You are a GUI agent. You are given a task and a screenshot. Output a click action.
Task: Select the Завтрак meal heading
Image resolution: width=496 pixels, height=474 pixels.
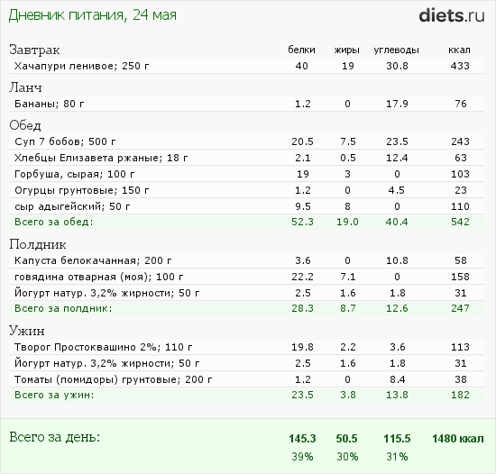coord(34,50)
